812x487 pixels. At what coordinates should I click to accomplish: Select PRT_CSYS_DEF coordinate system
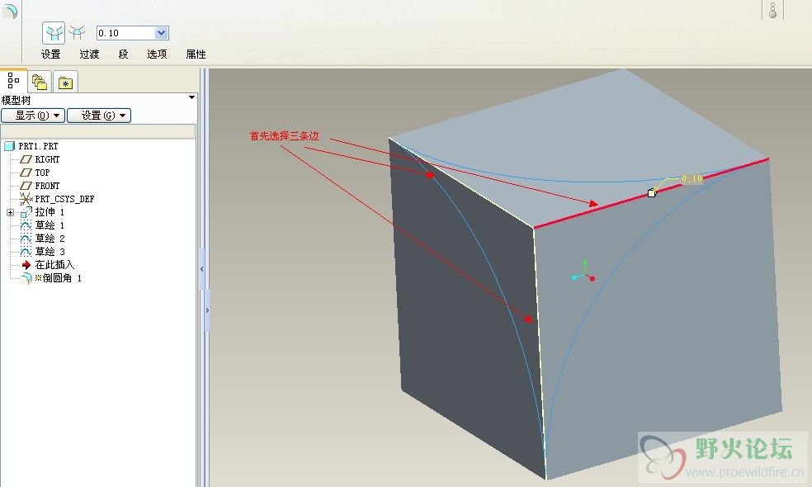[x=64, y=199]
